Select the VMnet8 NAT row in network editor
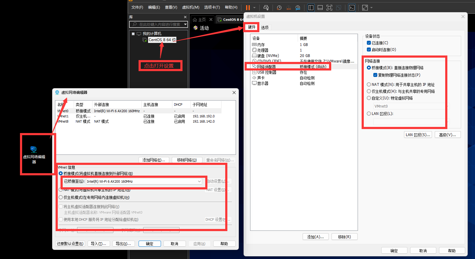The image size is (475, 259). click(139, 122)
